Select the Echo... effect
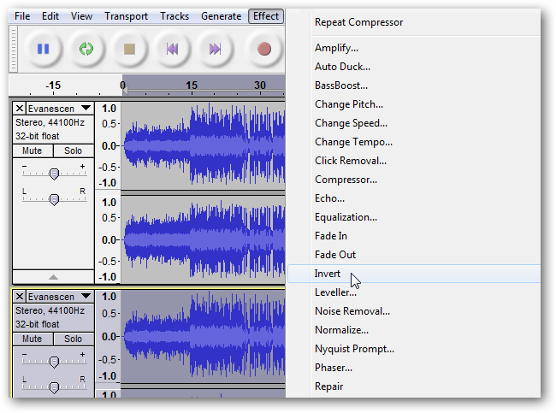556x413 pixels. [414, 198]
